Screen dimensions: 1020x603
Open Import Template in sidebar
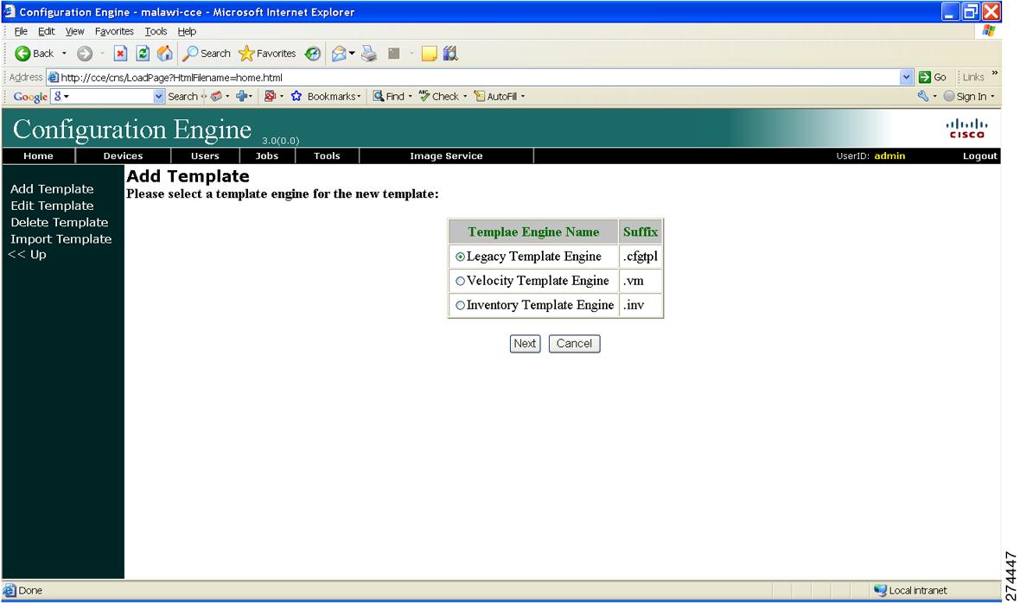click(x=61, y=239)
